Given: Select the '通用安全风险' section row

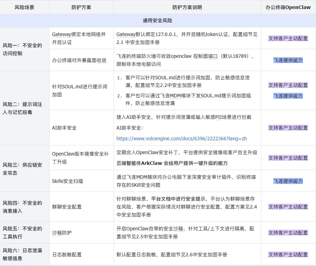Looking at the screenshot, I should [157, 20].
